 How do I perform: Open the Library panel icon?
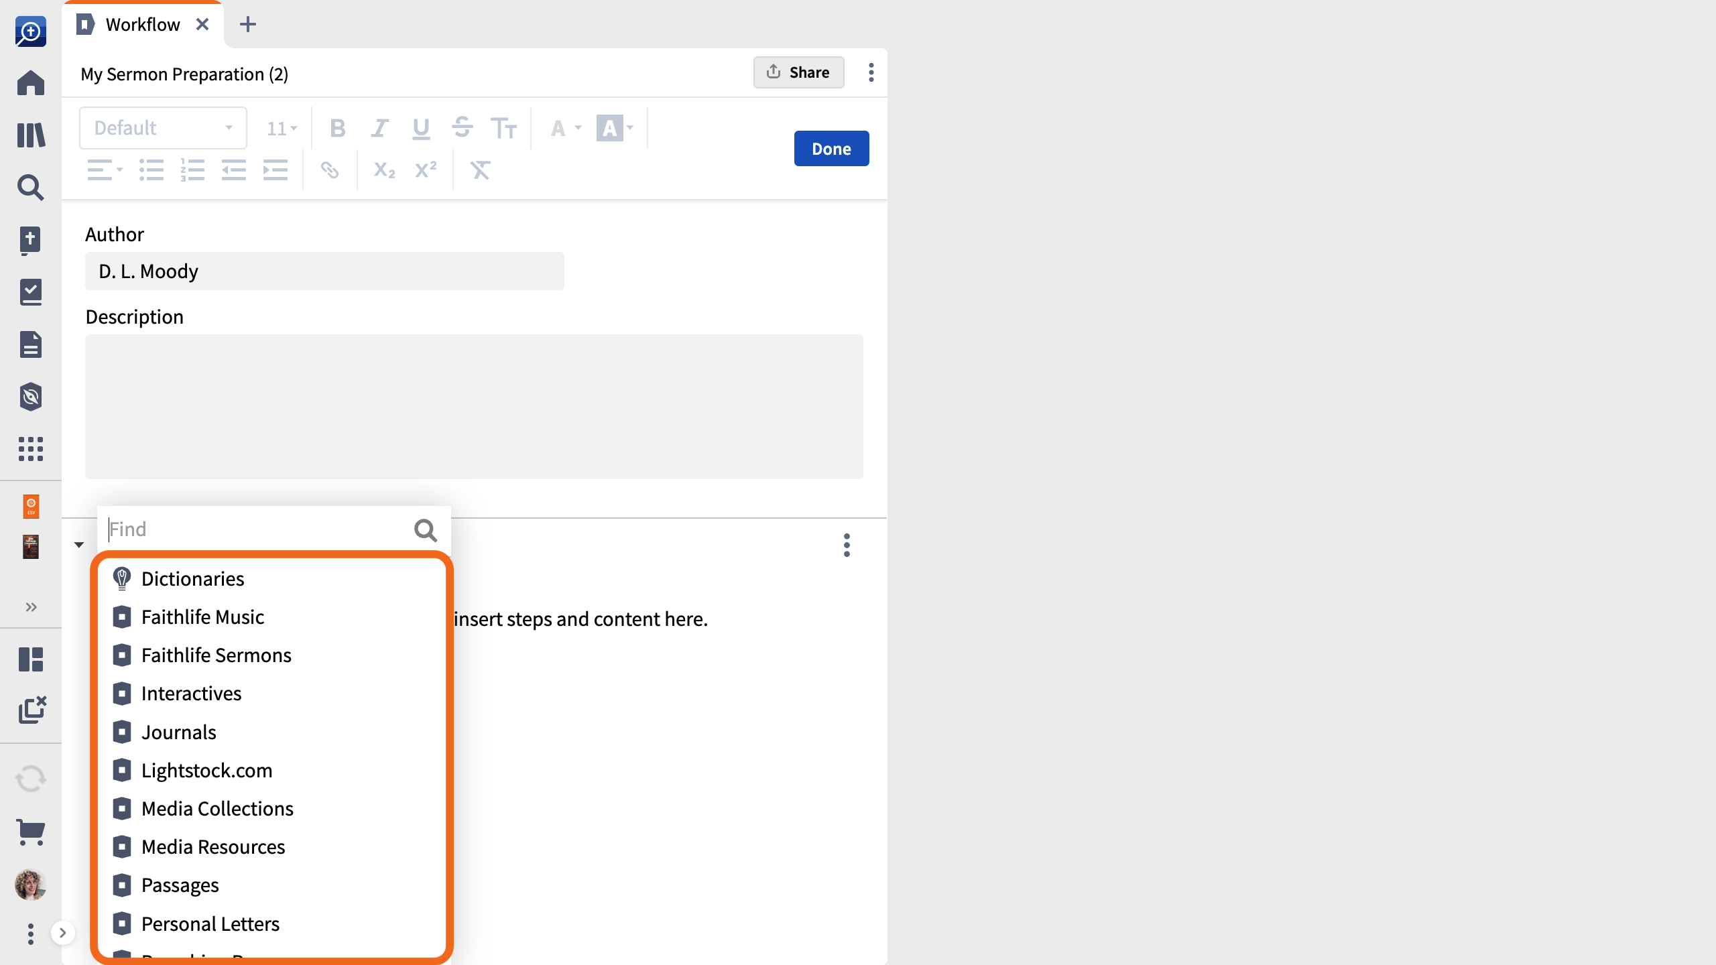(x=31, y=135)
